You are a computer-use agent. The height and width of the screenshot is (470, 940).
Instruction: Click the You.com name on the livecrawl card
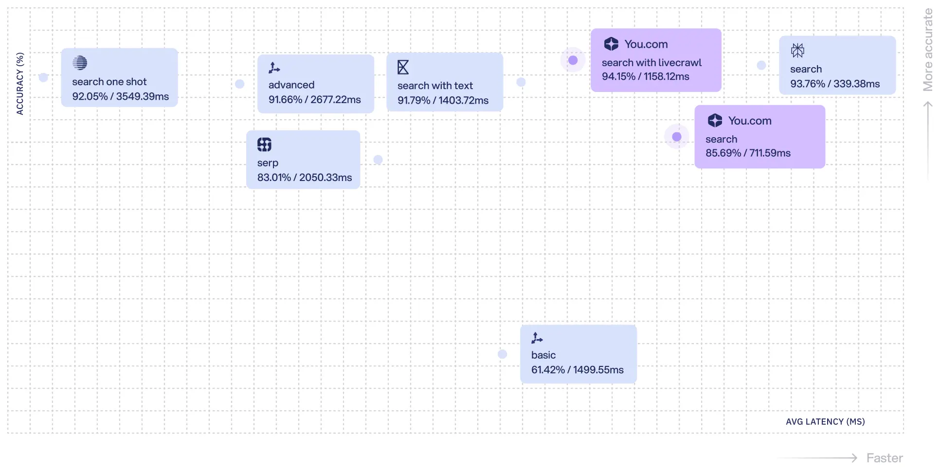point(646,44)
